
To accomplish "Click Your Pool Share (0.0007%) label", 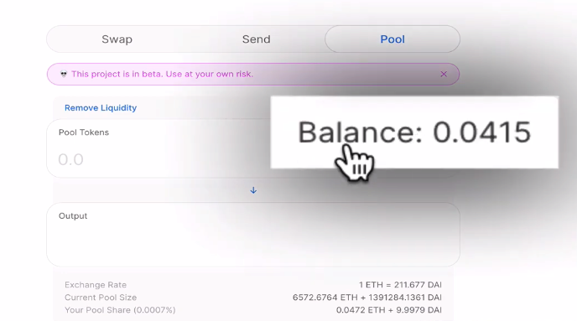I will point(120,310).
